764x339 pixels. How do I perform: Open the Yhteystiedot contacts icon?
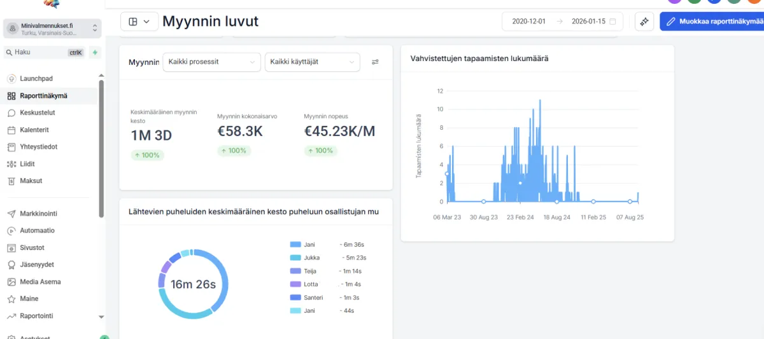coord(11,147)
